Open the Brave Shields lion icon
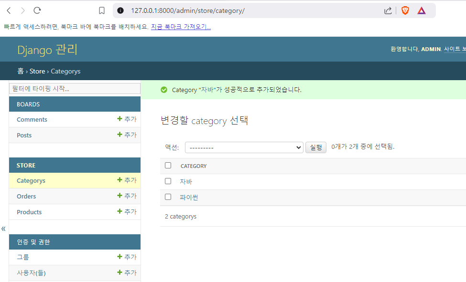466x282 pixels. pos(405,10)
